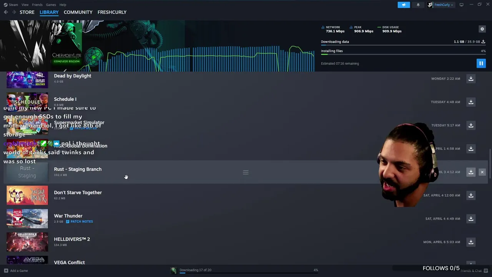492x277 pixels.
Task: Click the HELLDIVERS 2 thumbnail
Action: (27, 242)
